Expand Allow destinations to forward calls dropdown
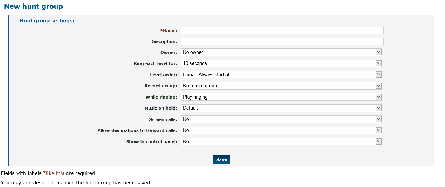445x187 pixels. click(x=281, y=130)
